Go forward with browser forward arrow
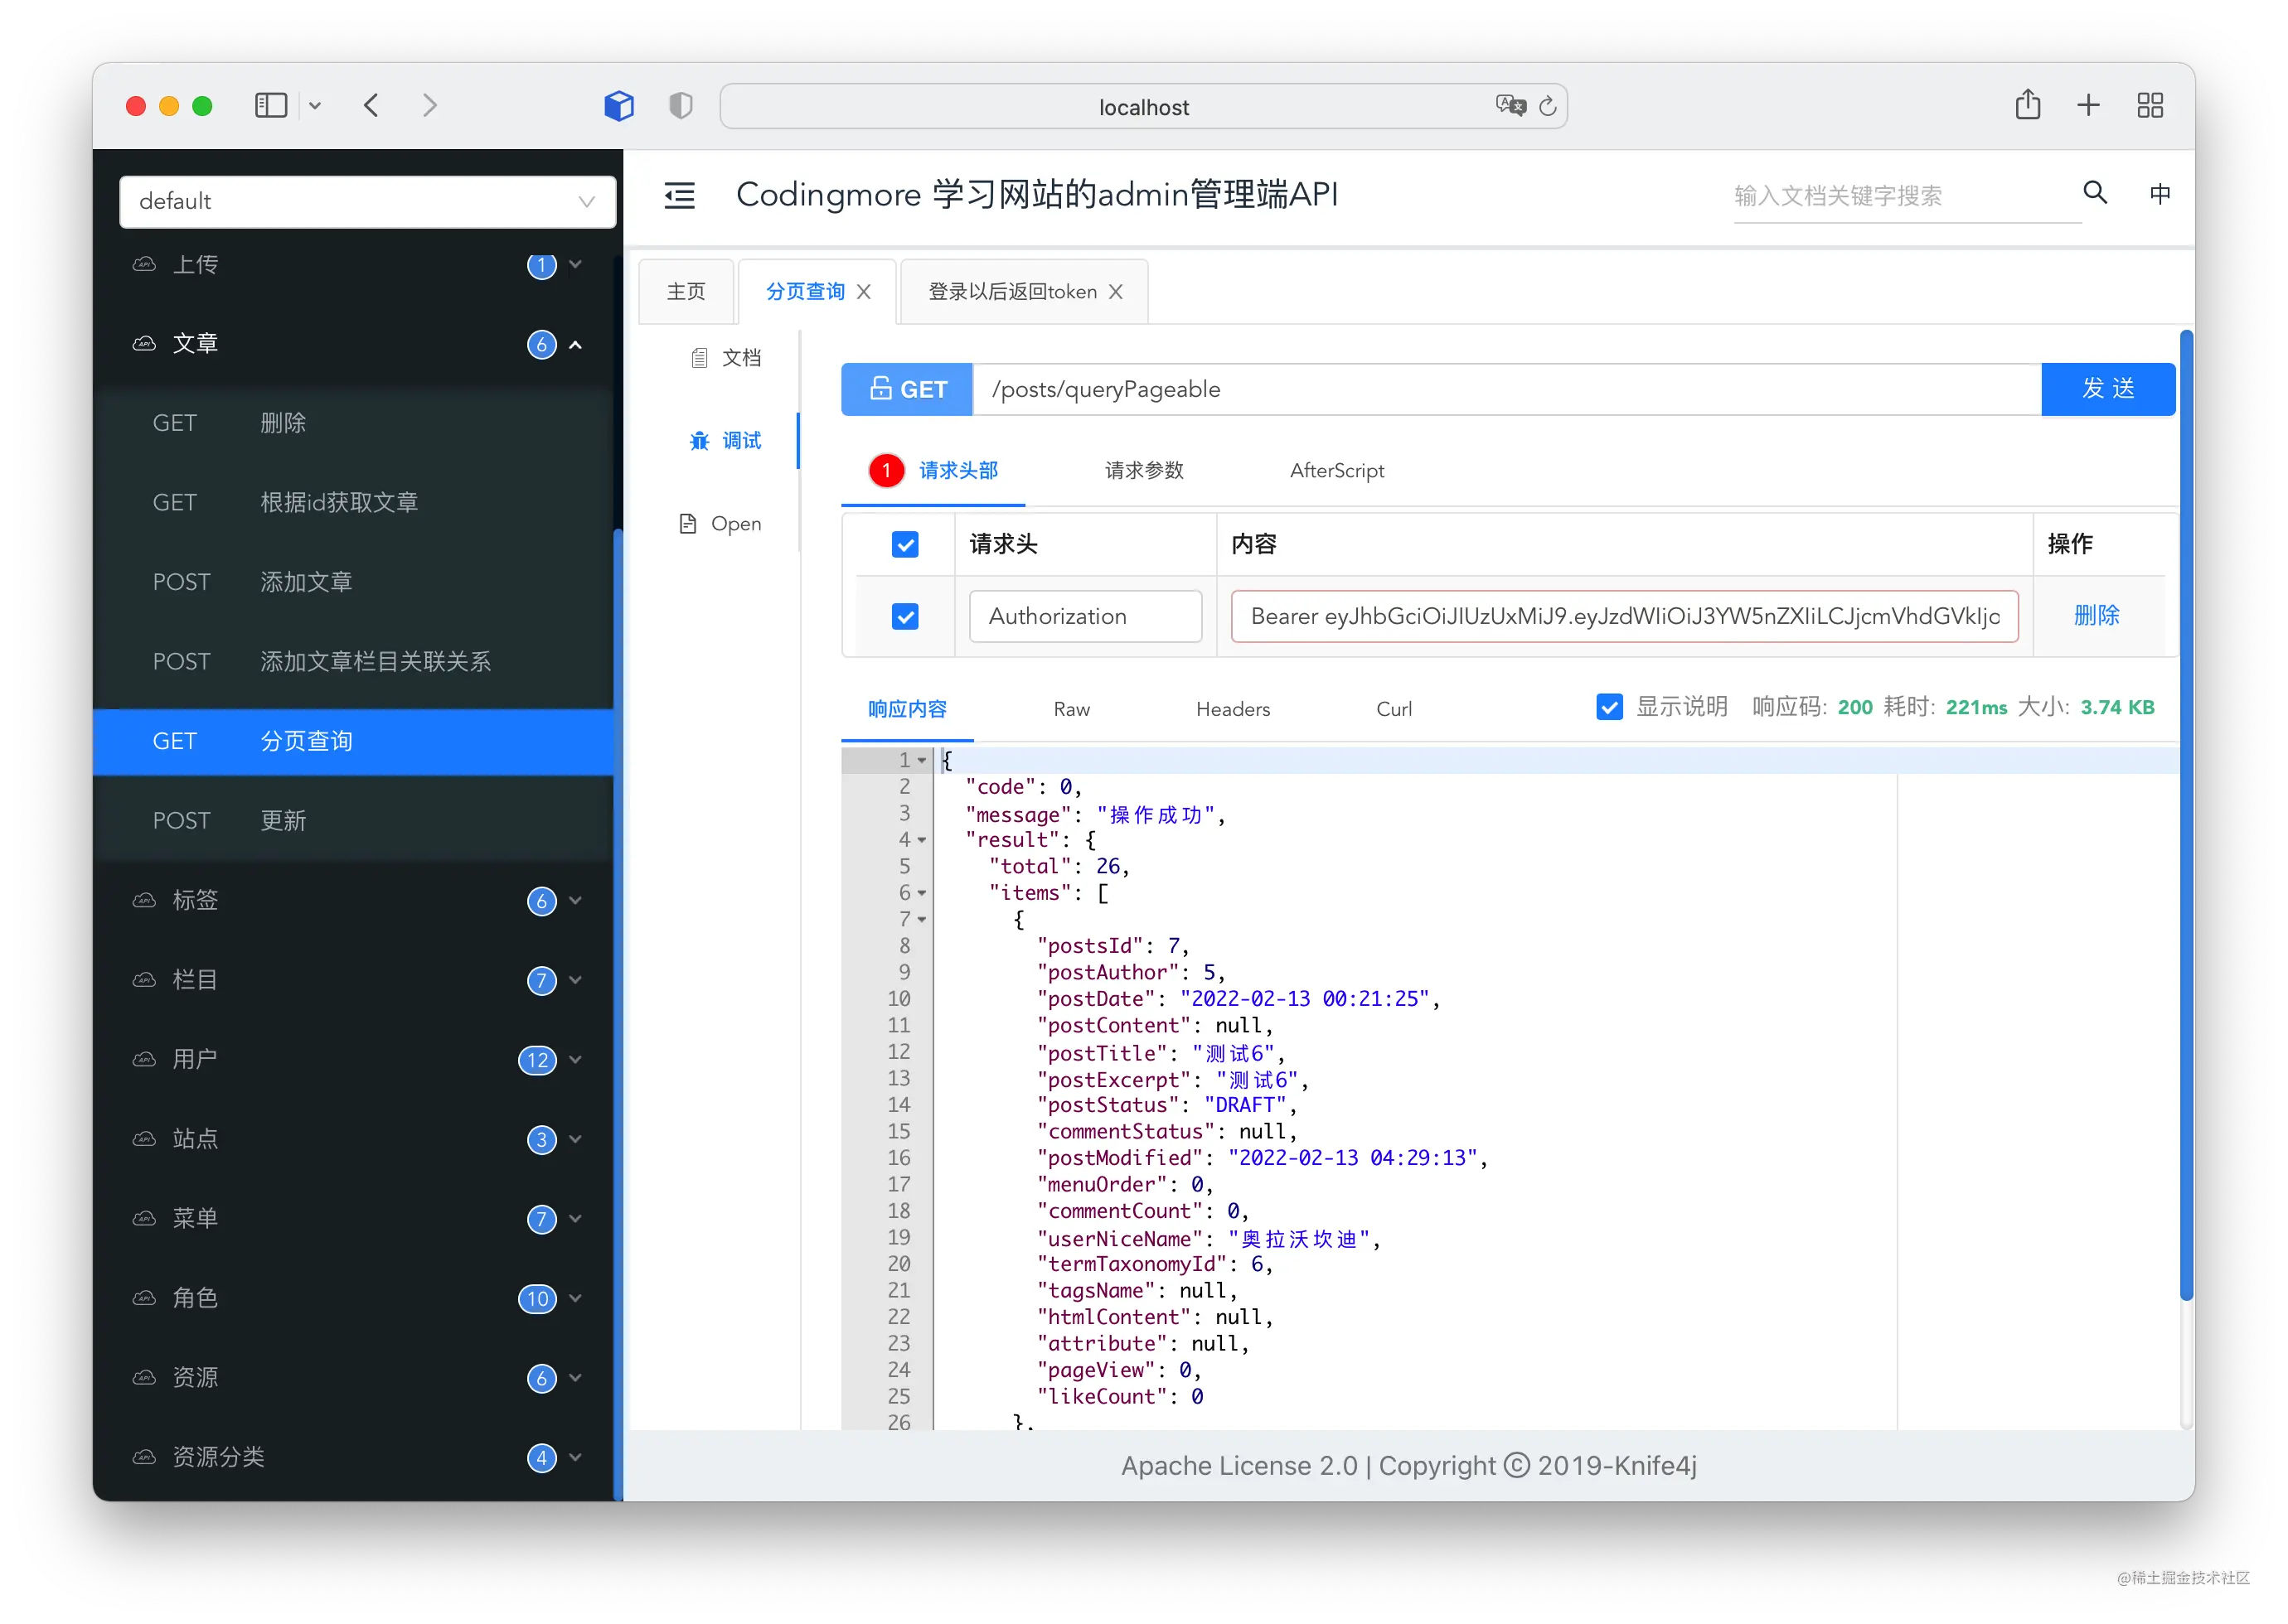Viewport: 2288px width, 1624px height. point(429,106)
